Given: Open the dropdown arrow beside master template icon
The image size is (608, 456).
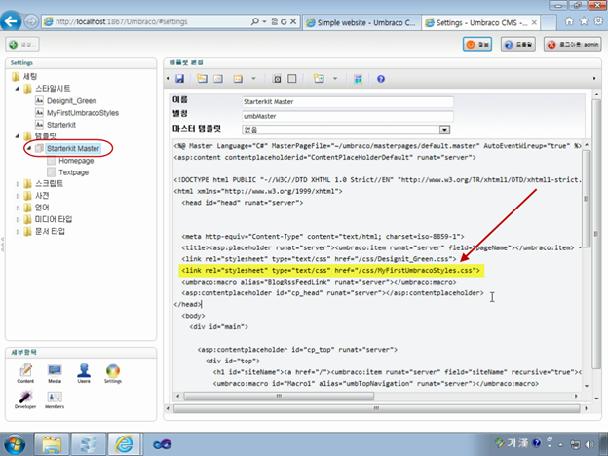Looking at the screenshot, I should pos(335,79).
